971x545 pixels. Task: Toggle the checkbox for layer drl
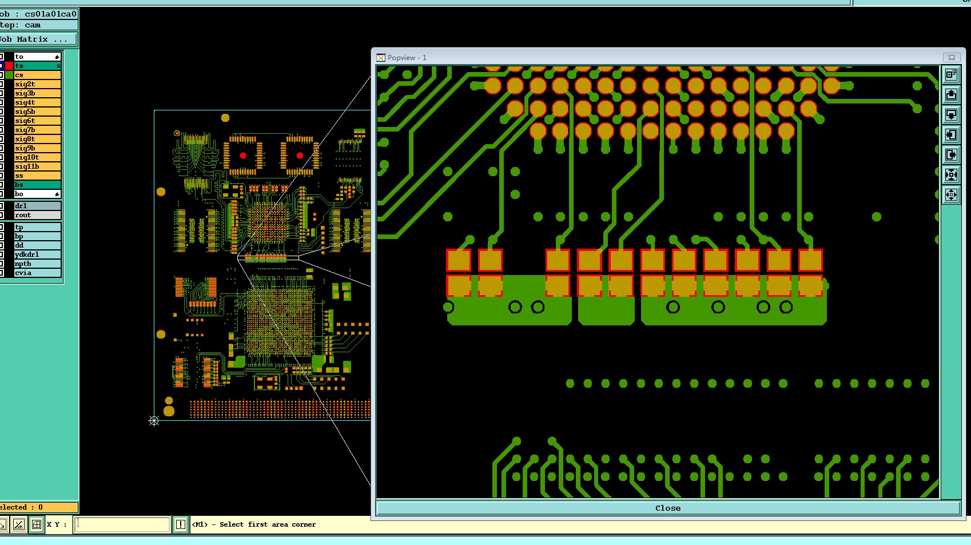(x=2, y=206)
